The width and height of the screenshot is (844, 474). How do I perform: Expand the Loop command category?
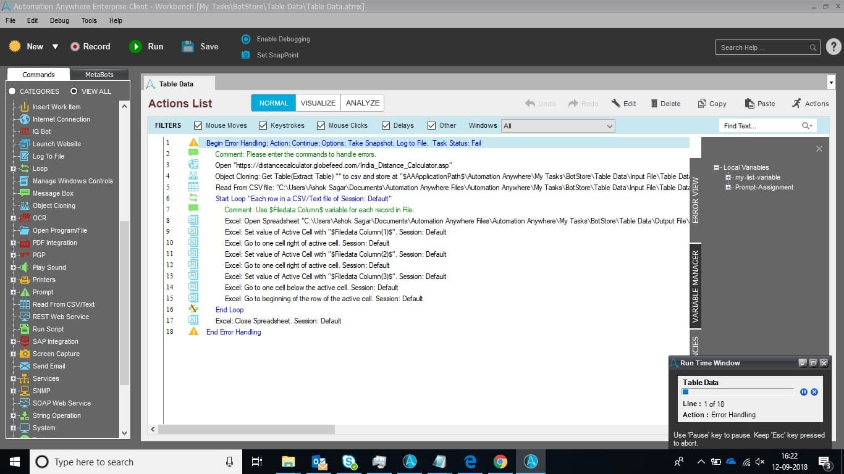pyautogui.click(x=13, y=168)
